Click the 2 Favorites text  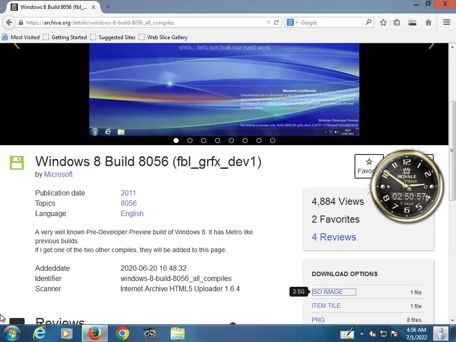336,219
